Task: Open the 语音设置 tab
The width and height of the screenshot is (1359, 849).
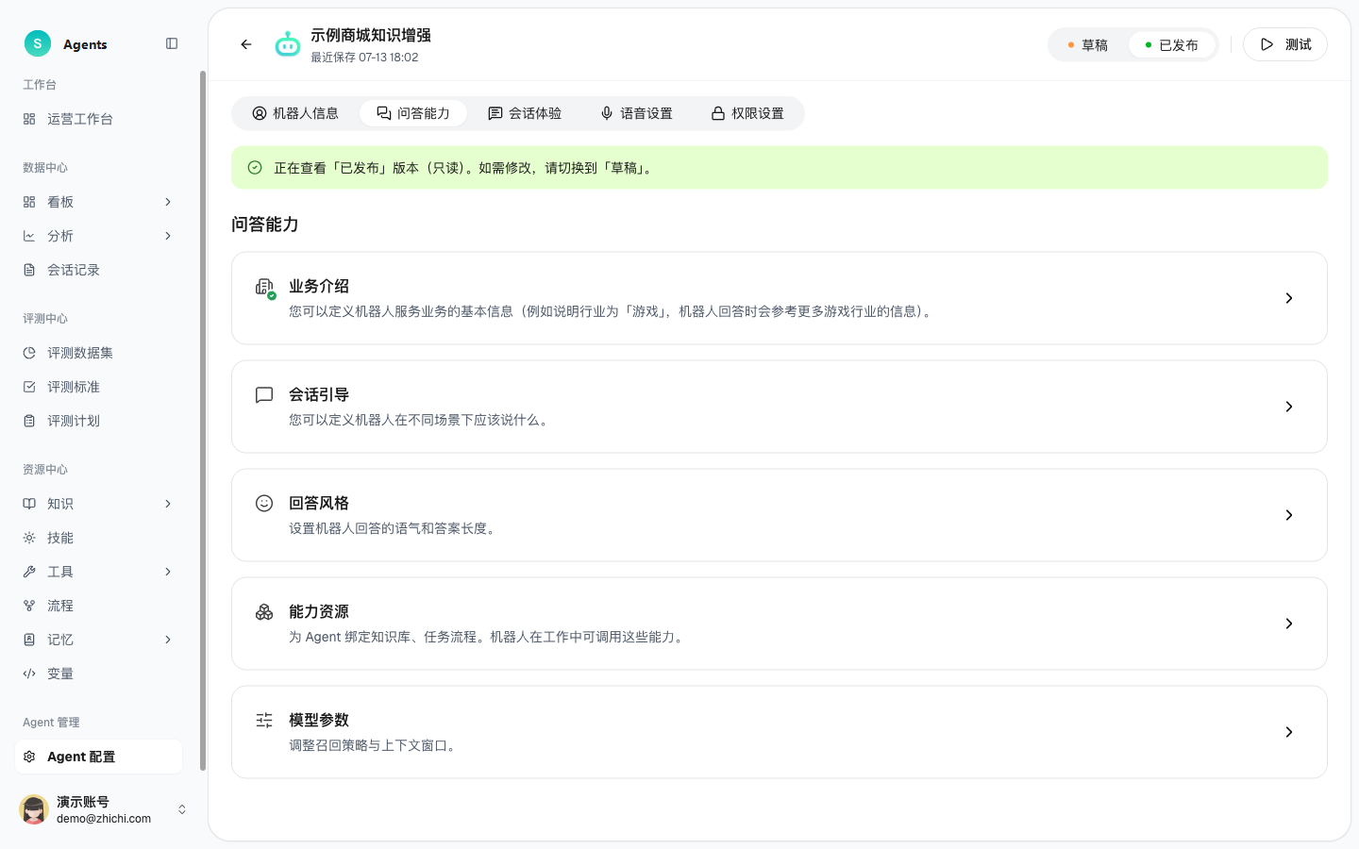Action: pos(636,113)
